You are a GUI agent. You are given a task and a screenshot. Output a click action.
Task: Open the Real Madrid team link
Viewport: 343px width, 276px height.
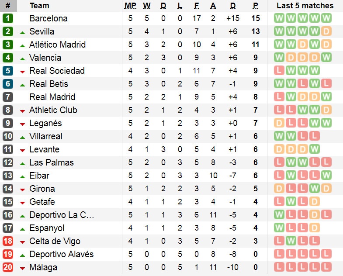52,97
